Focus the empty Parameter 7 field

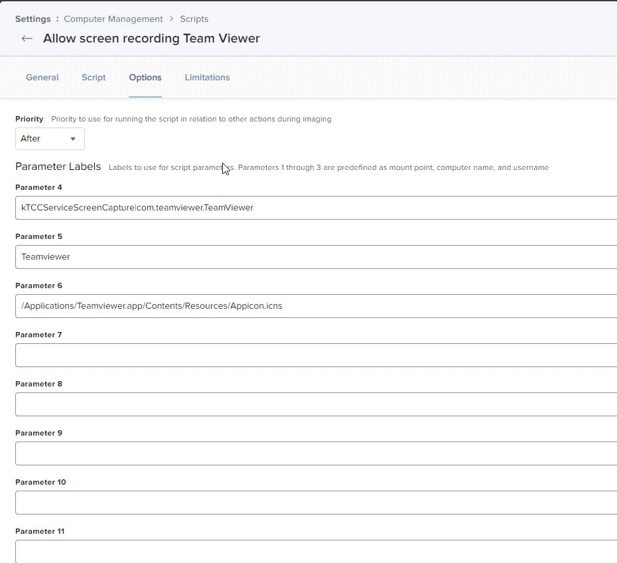click(316, 355)
